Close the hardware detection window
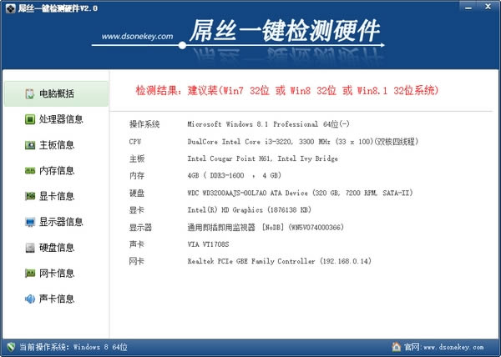 [488, 7]
